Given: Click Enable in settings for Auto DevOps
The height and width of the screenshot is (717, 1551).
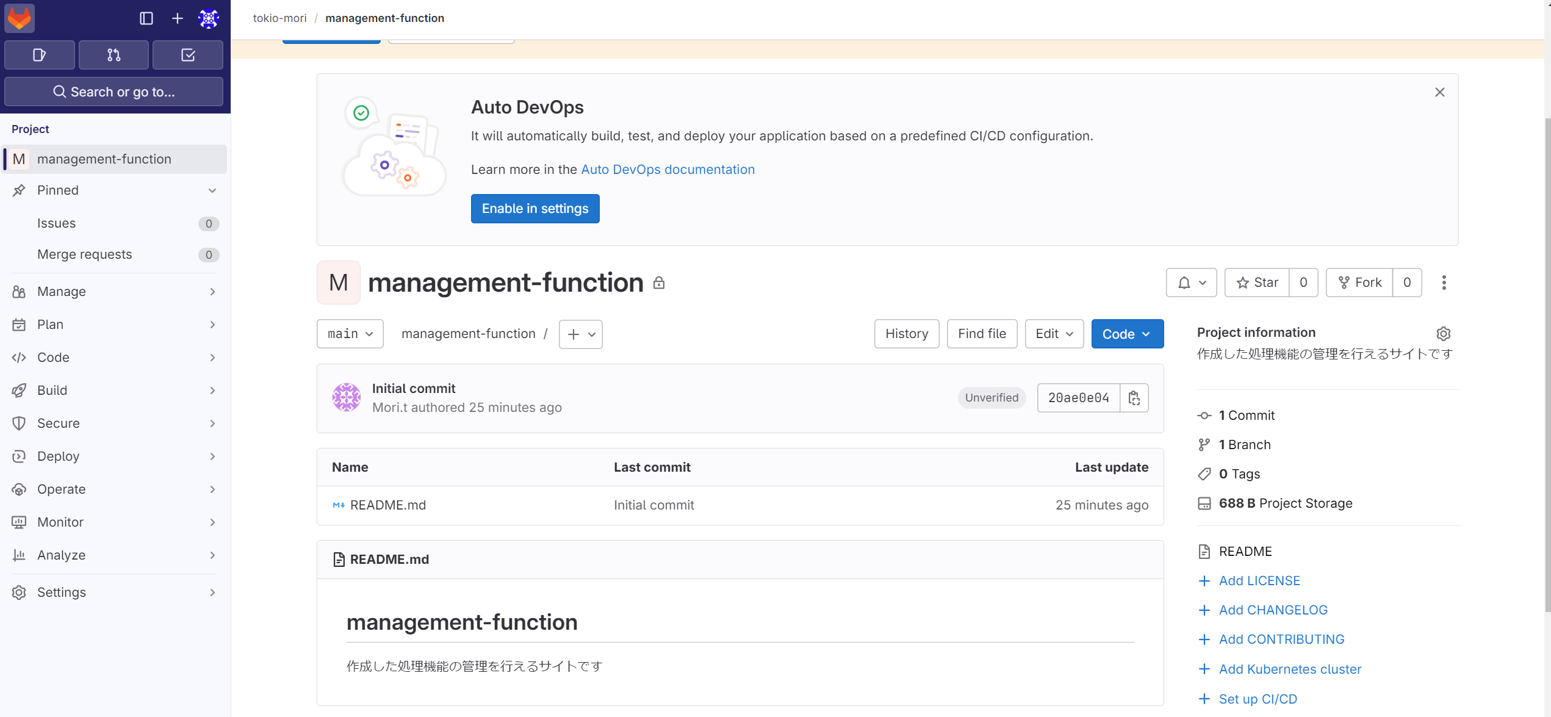Looking at the screenshot, I should pos(534,208).
